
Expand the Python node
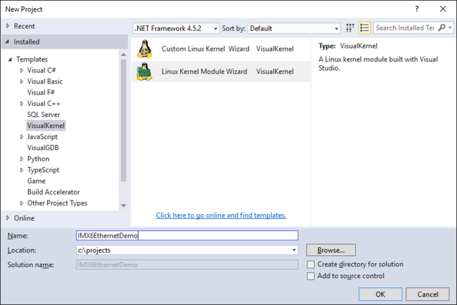coord(22,159)
